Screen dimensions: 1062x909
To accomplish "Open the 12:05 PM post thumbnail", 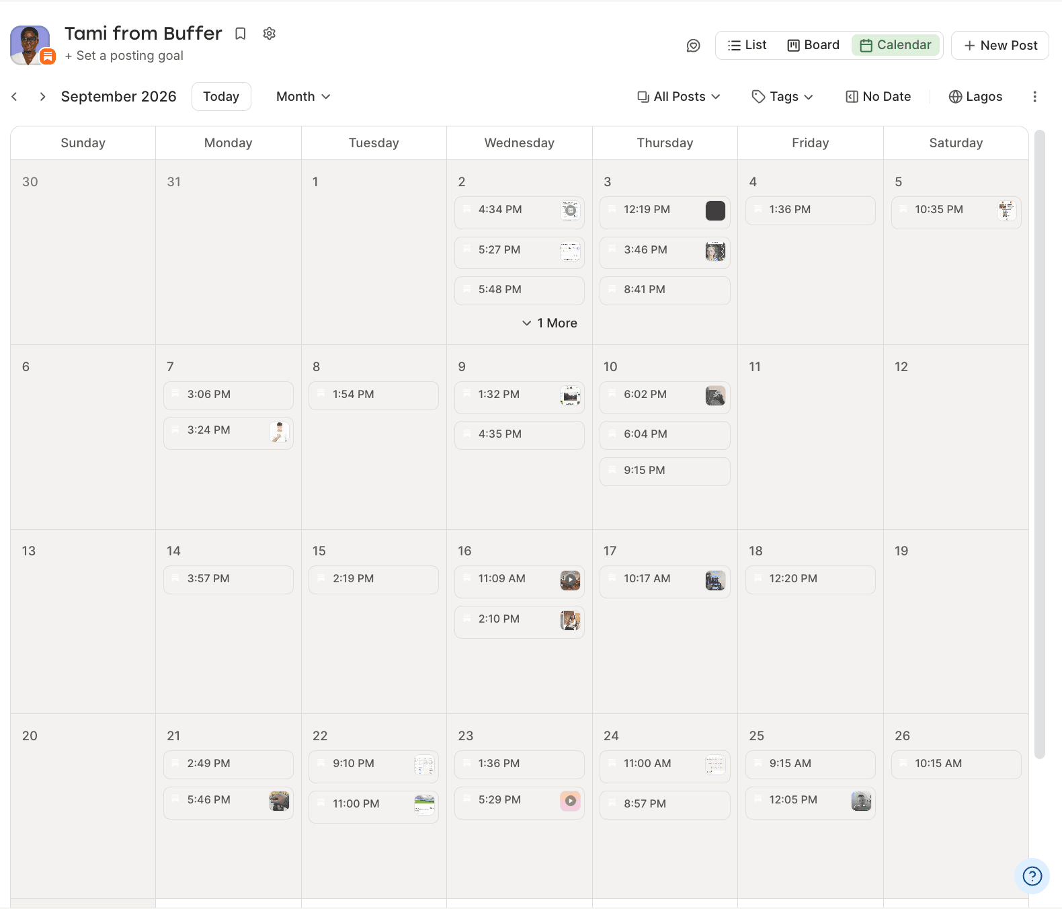I will pos(861,801).
